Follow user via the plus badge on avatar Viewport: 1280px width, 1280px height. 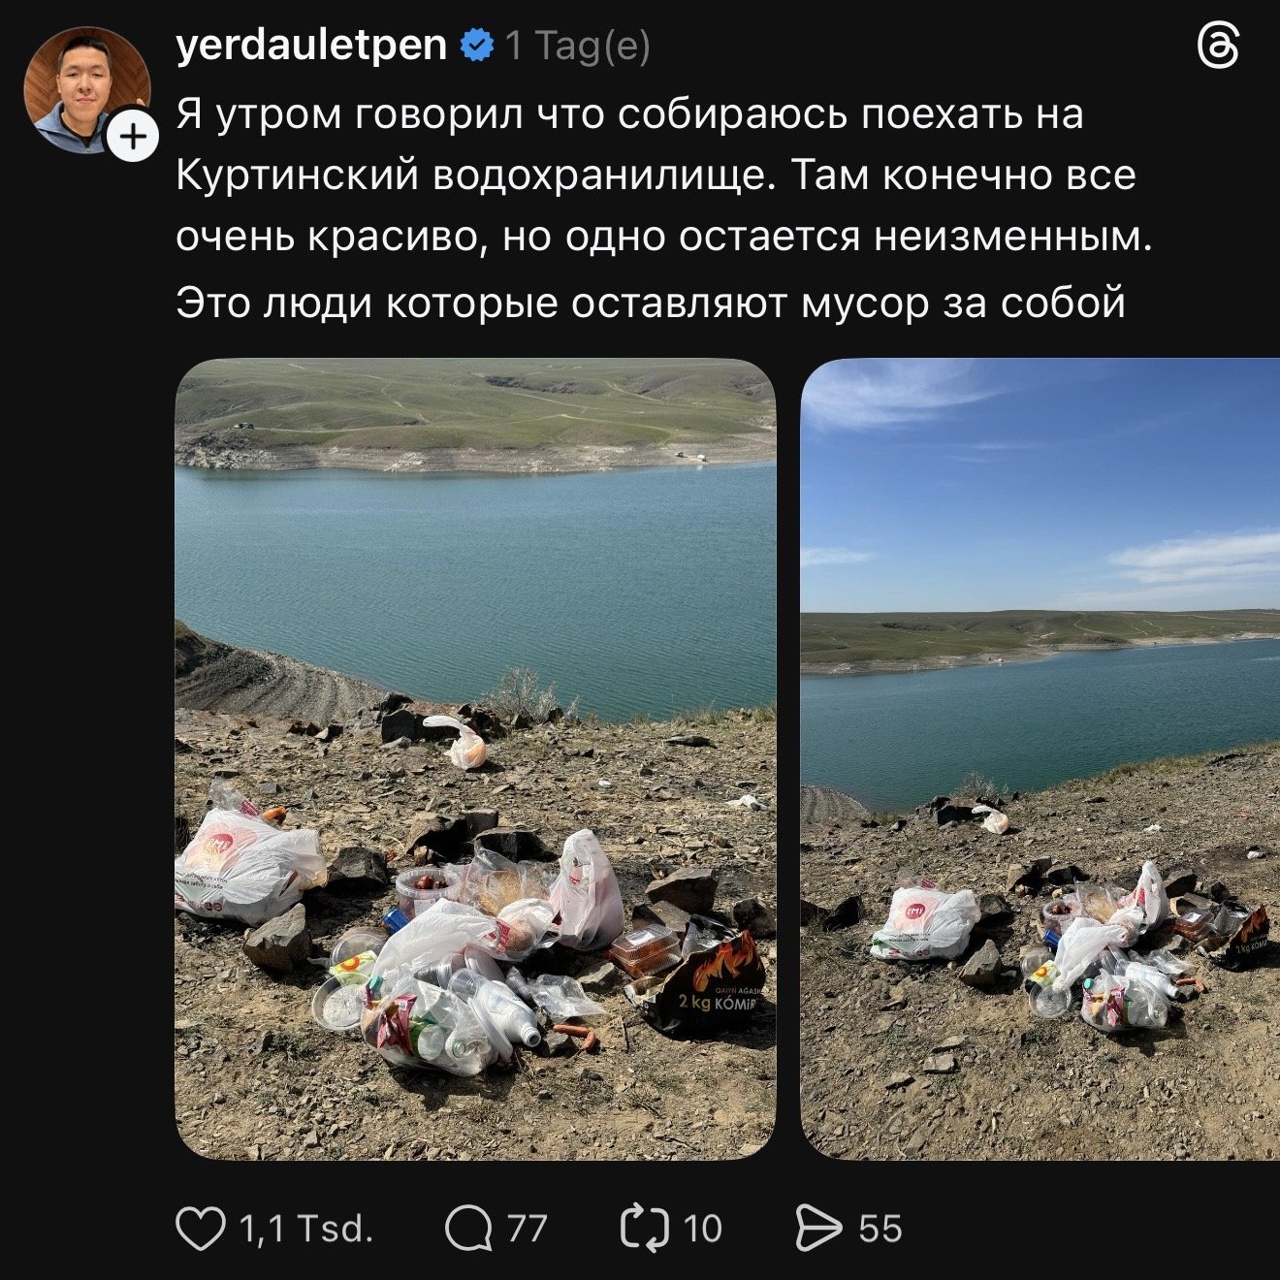133,137
